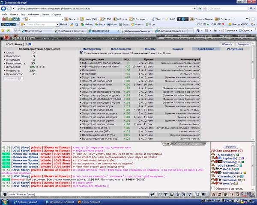Click the music note sound icon
This screenshot has height=205, width=257.
click(190, 194)
